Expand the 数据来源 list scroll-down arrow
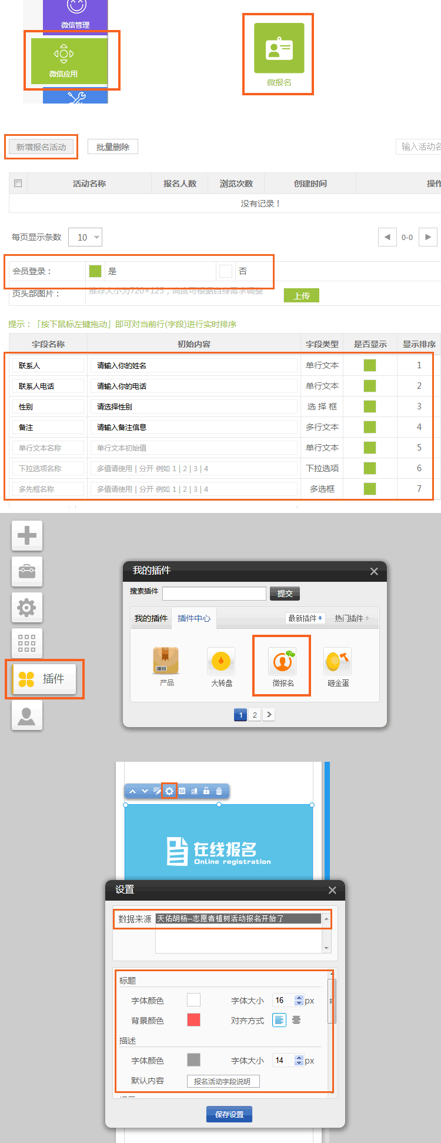Screen dimensions: 441x1143 point(326,948)
